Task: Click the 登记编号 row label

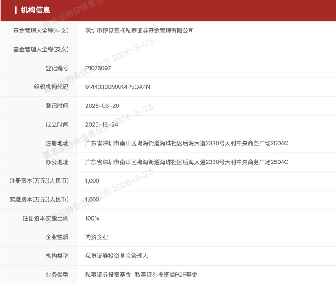Action: click(57, 68)
